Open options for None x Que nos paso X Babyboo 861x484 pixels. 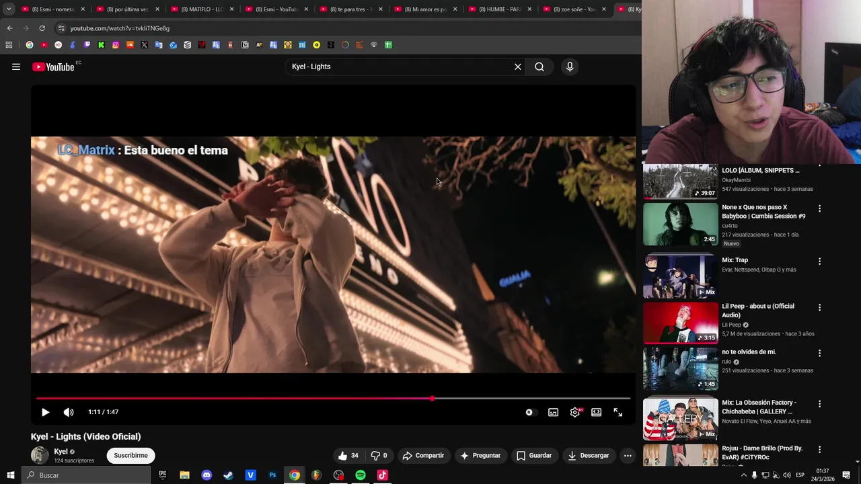819,208
